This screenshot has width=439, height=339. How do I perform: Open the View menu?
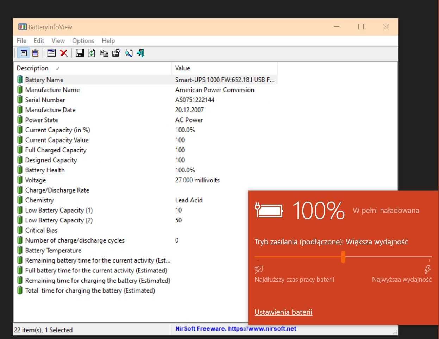[58, 41]
